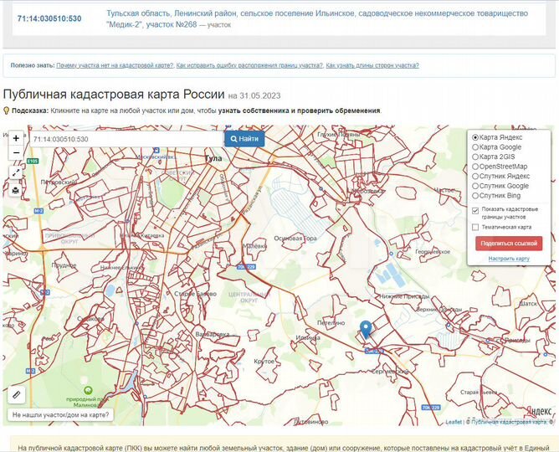The image size is (559, 452).
Task: Click Шатск label on map
Action: click(x=528, y=304)
